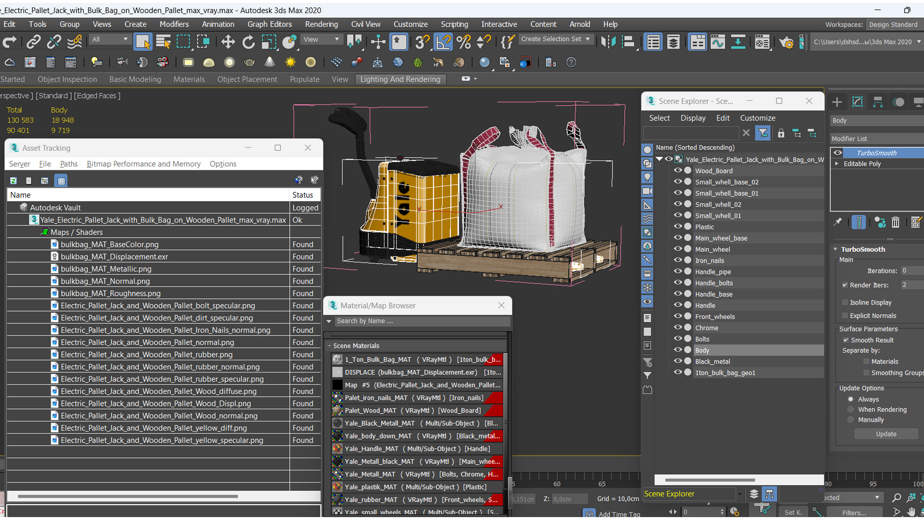This screenshot has width=924, height=519.
Task: Enable Isoline Display checkbox
Action: 845,302
